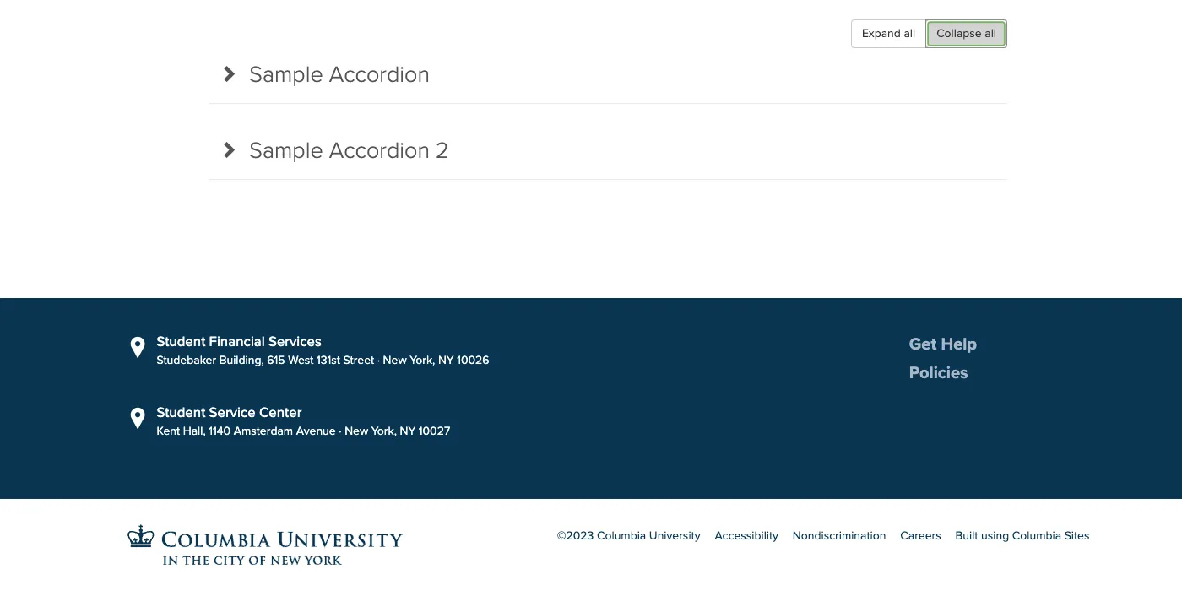Select the Studebaker Building address line
The height and width of the screenshot is (591, 1182).
tap(323, 361)
